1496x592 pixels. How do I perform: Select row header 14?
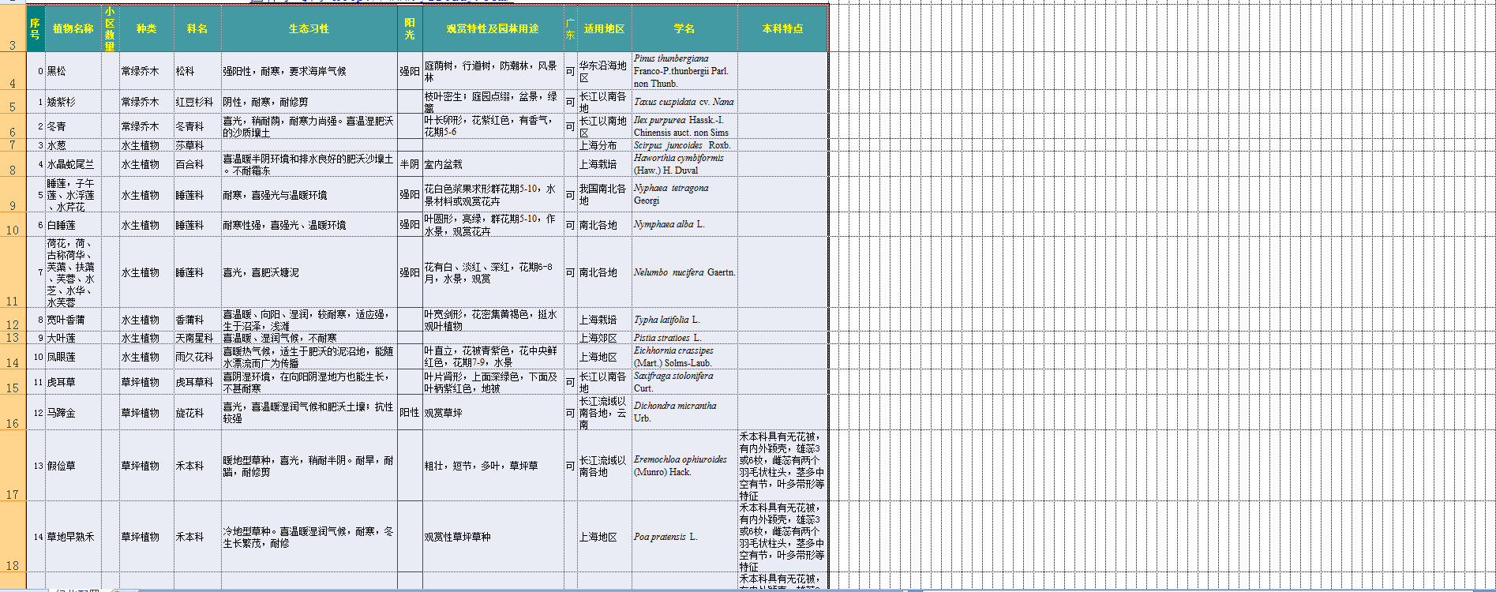point(13,357)
